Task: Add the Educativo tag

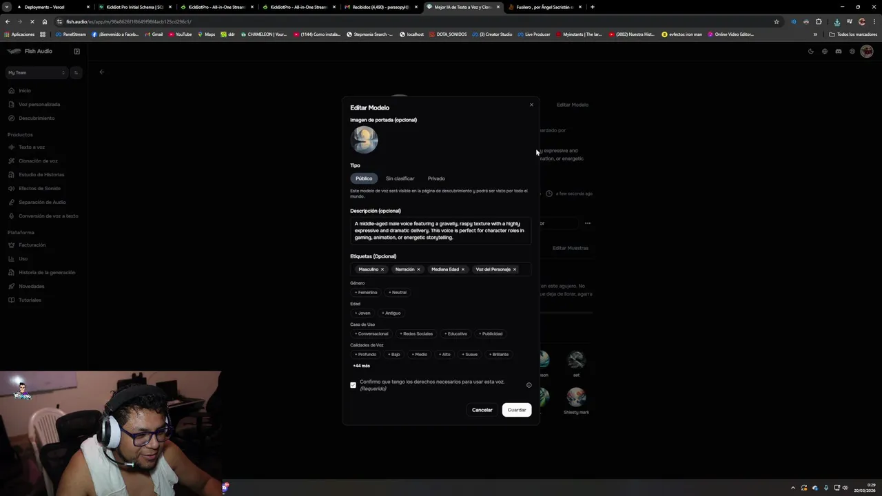Action: [455, 333]
